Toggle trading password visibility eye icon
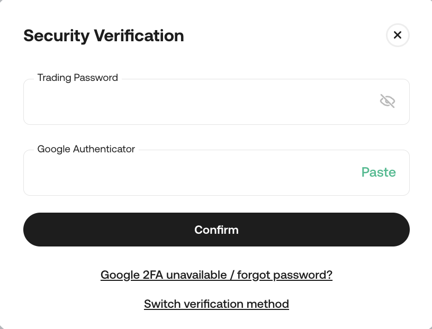 pos(388,101)
